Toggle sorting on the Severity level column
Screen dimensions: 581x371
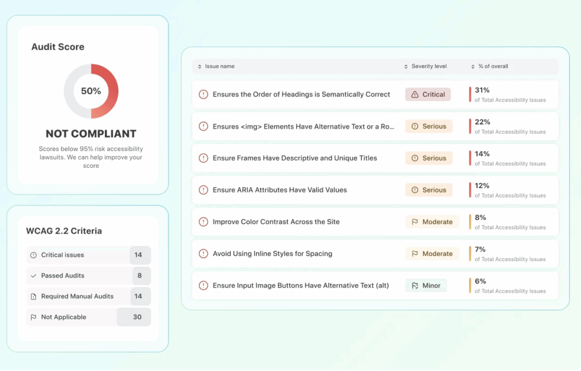pos(405,66)
